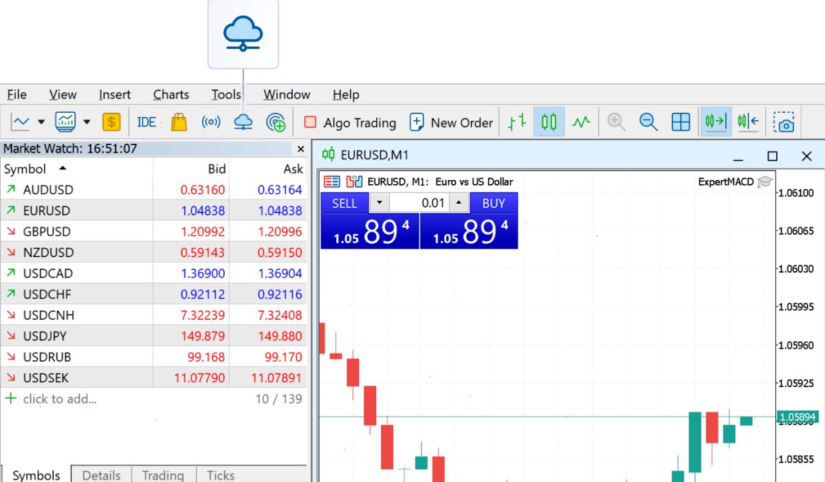Click the depth of market icon on chart
825x482 pixels.
tap(354, 182)
